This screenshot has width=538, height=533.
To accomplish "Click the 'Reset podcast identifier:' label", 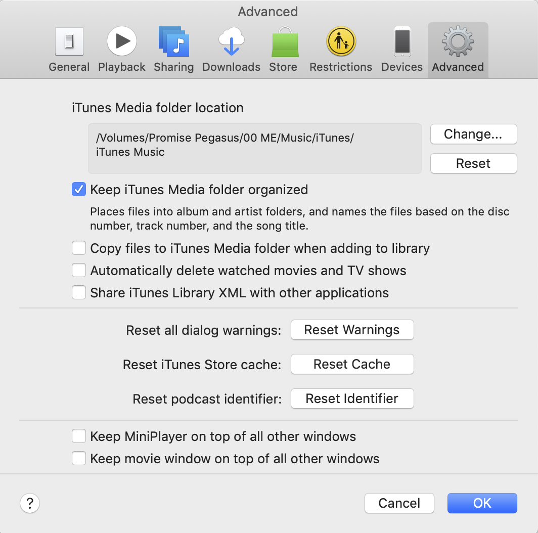I will pos(207,399).
